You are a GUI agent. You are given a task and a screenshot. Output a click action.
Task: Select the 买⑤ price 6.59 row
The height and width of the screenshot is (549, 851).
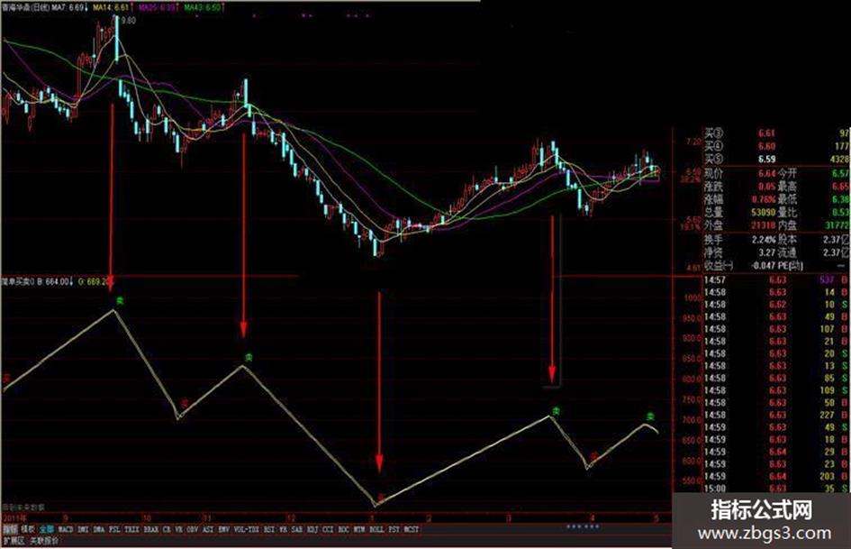pos(776,159)
